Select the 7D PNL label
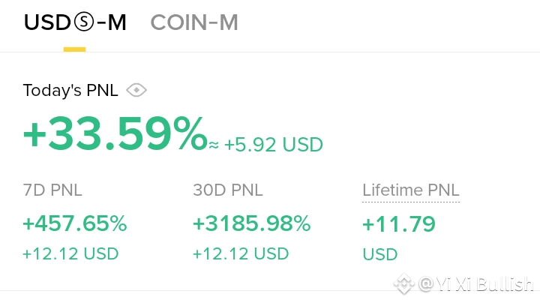This screenshot has height=303, width=540. click(x=52, y=190)
